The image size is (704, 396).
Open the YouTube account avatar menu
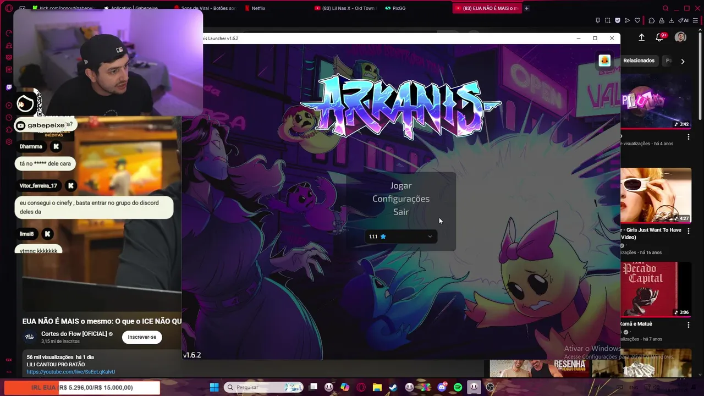[x=680, y=37]
